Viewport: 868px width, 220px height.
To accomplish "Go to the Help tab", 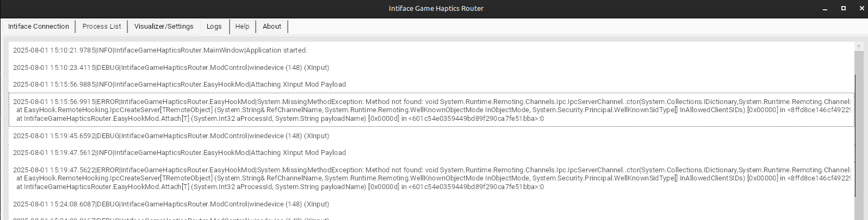I will point(242,27).
